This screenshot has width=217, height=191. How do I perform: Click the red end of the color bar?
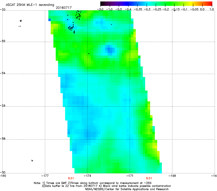pos(210,4)
